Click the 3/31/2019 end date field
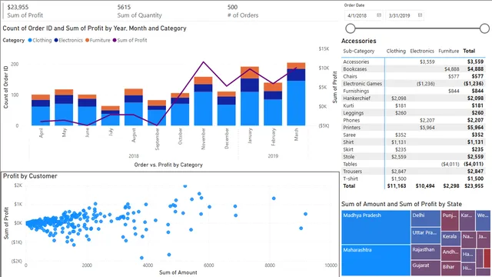Viewport: 492px width, 277px height. click(404, 15)
